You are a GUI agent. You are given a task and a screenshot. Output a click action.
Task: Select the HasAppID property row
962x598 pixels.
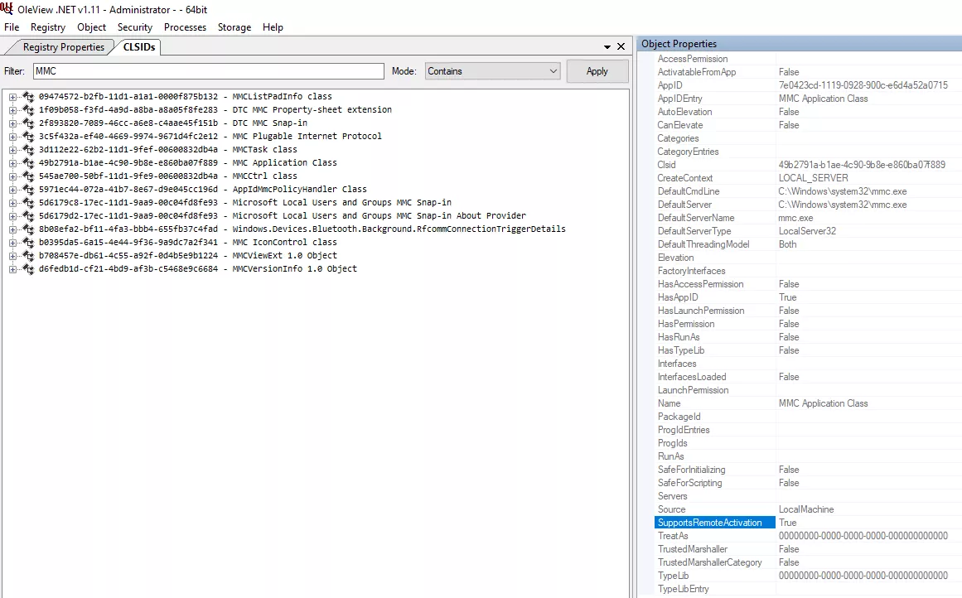(807, 297)
